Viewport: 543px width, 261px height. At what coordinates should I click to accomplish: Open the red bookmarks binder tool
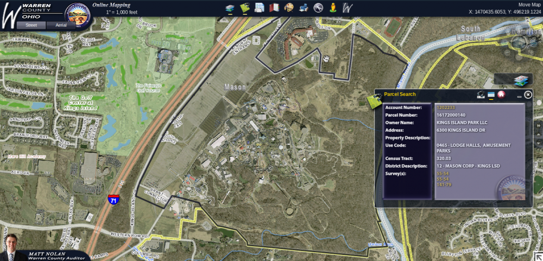pyautogui.click(x=274, y=8)
